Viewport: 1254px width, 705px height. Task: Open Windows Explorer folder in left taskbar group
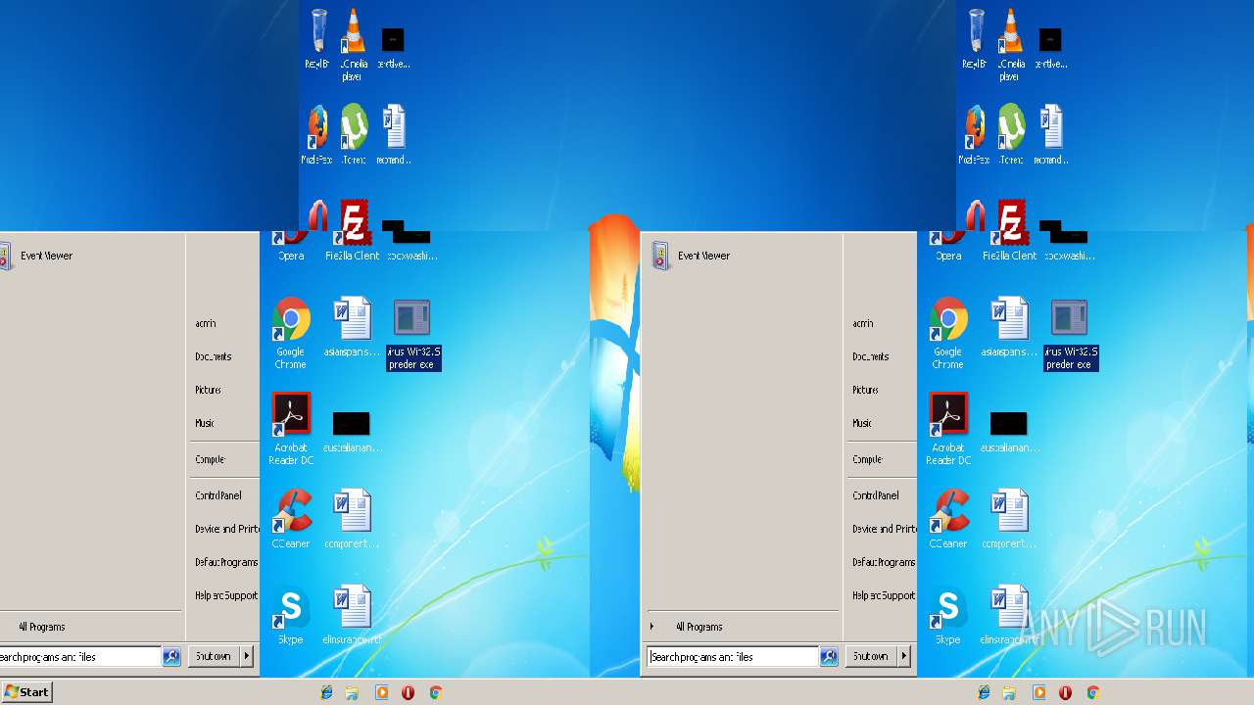click(353, 692)
